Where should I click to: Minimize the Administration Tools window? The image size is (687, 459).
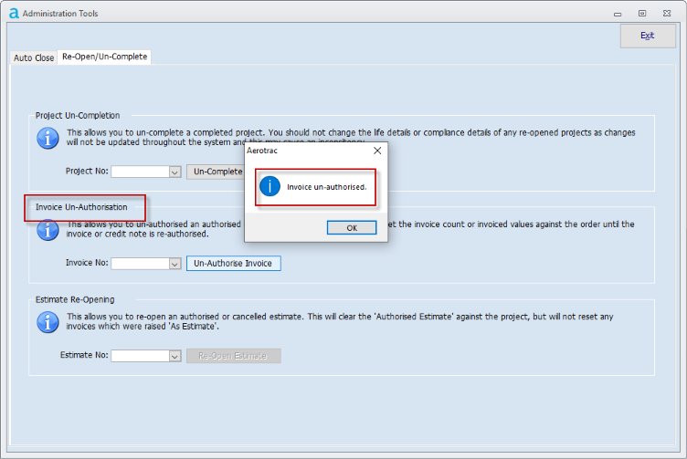coord(618,13)
